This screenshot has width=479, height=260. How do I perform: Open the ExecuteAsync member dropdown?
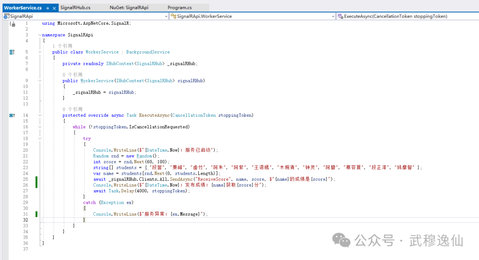(408, 16)
